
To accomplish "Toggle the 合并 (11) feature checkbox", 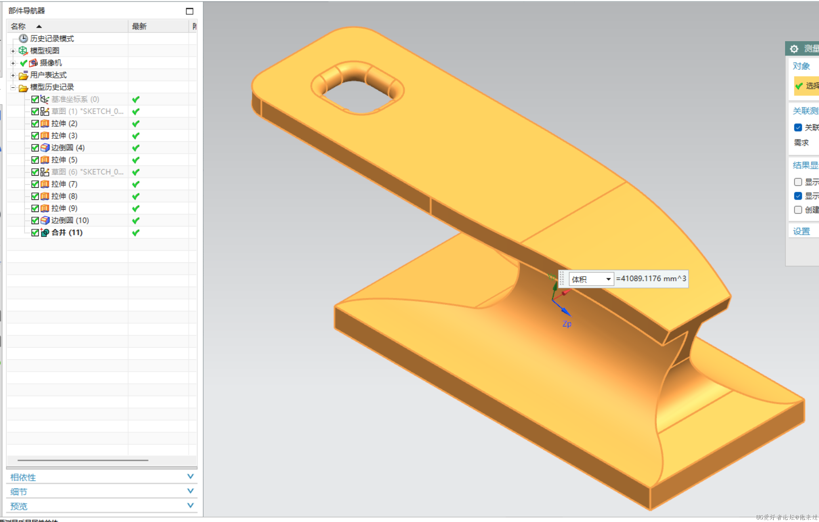I will pos(35,233).
